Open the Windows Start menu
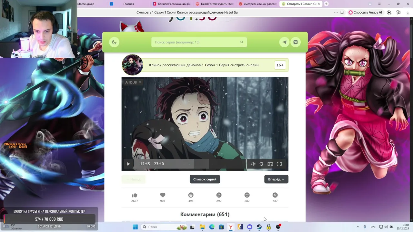This screenshot has width=413, height=232. tap(135, 227)
